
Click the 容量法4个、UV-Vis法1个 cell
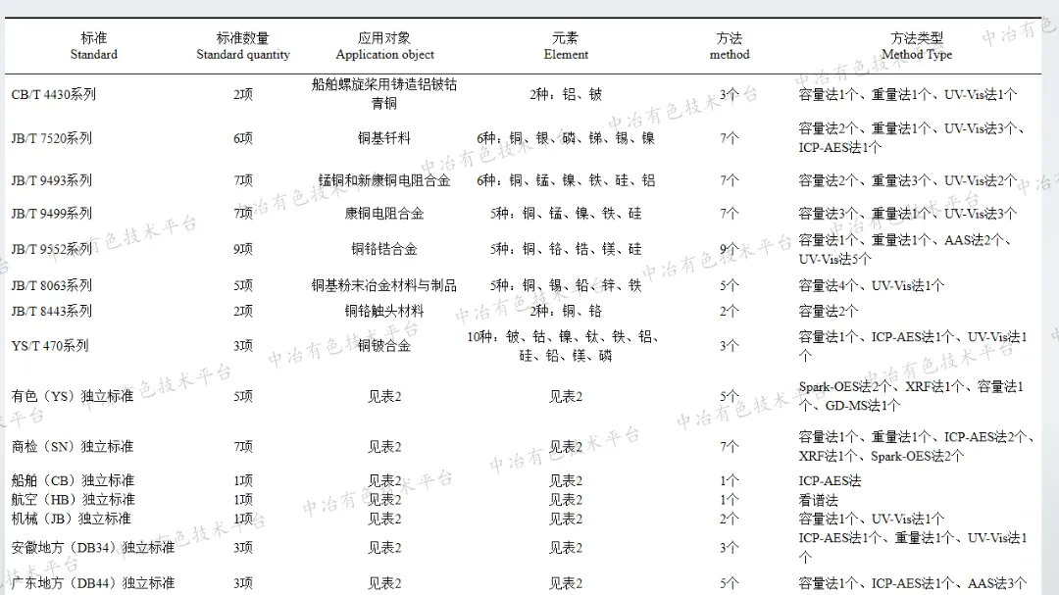coord(872,285)
